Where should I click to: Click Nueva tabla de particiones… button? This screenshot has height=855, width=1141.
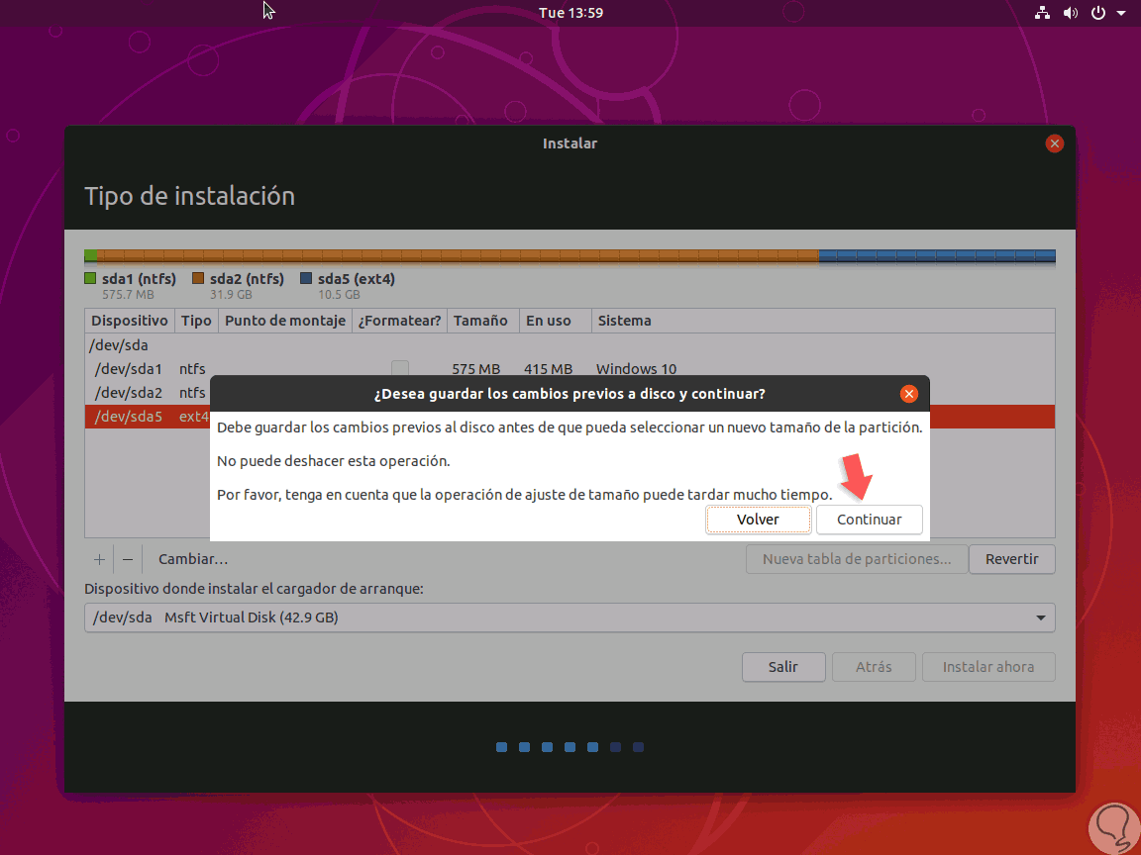[x=857, y=559]
